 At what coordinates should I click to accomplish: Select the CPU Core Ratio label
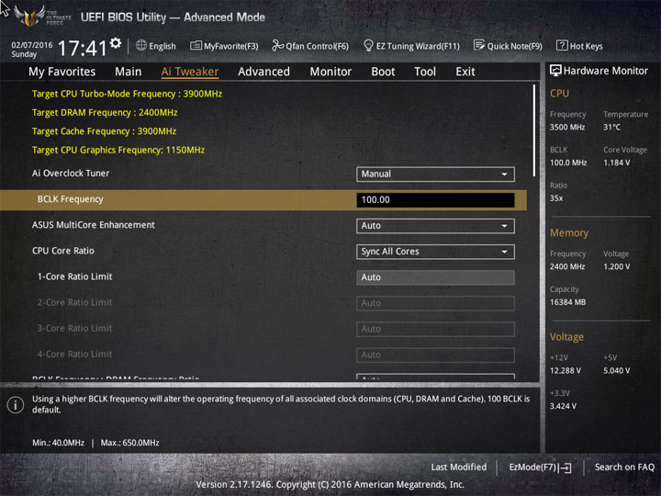[62, 251]
